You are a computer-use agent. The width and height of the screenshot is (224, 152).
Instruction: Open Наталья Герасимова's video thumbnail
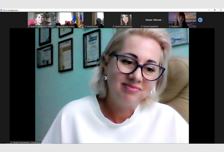126,19
